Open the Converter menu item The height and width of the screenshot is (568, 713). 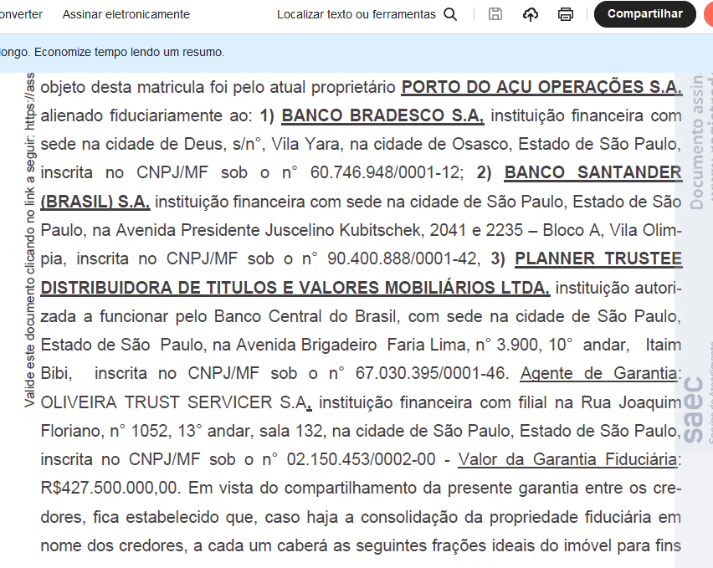tap(21, 14)
